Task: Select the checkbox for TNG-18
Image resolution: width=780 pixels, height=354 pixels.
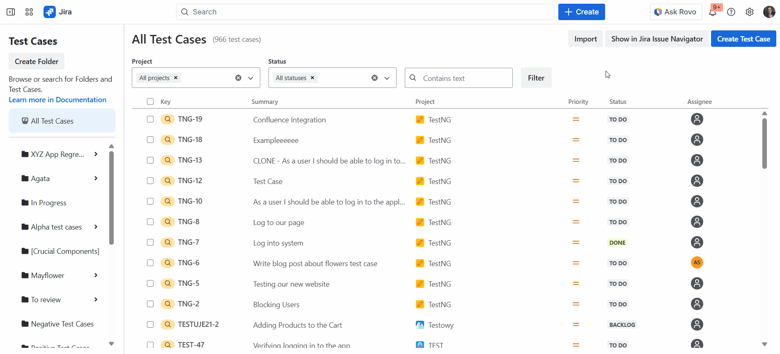Action: pyautogui.click(x=150, y=140)
